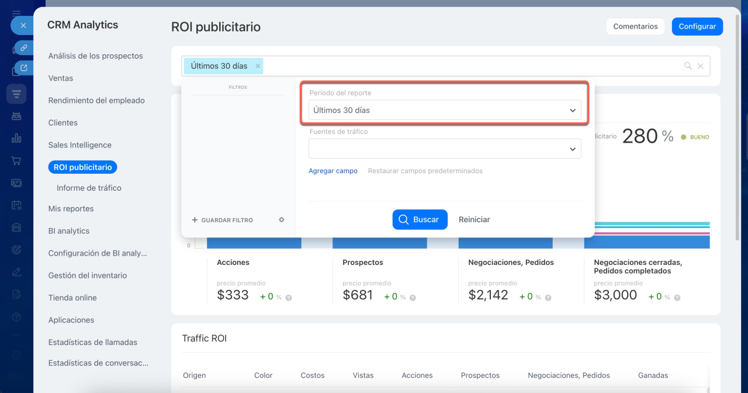Viewport: 748px width, 393px height.
Task: Open filter settings gear icon
Action: 282,220
